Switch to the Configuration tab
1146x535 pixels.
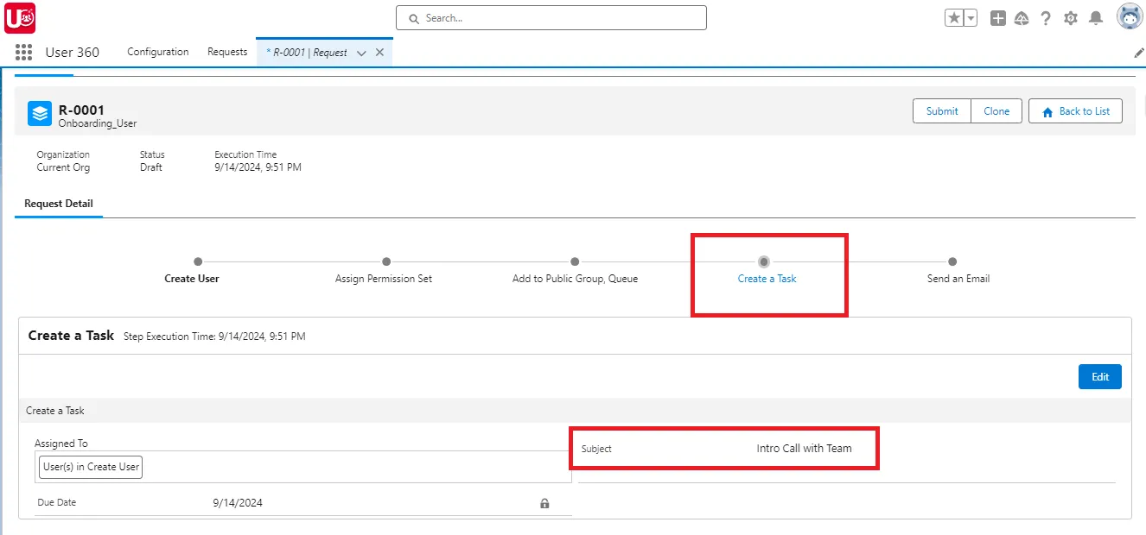(x=157, y=52)
